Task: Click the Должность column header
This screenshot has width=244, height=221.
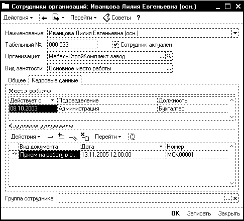Action: coord(193,100)
